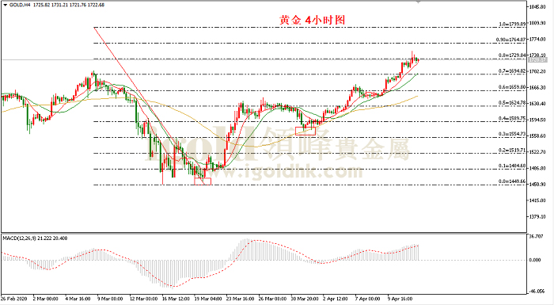Click the gray current price tag on axis
The width and height of the screenshot is (554, 305).
537,60
